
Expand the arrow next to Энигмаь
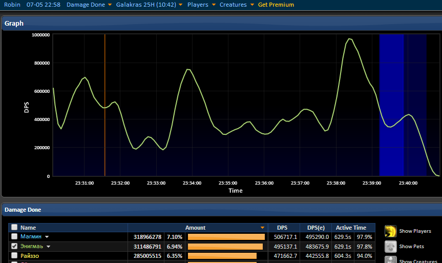coord(48,247)
